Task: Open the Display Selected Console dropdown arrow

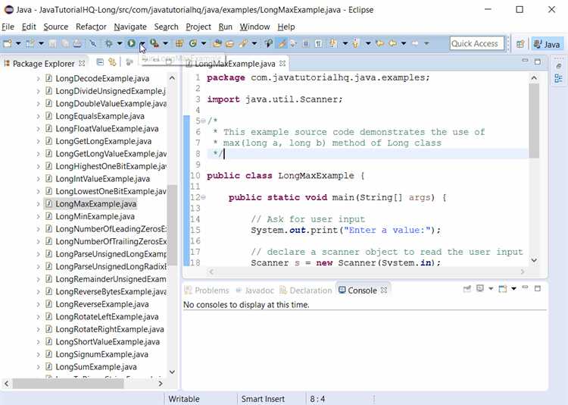Action: 491,289
